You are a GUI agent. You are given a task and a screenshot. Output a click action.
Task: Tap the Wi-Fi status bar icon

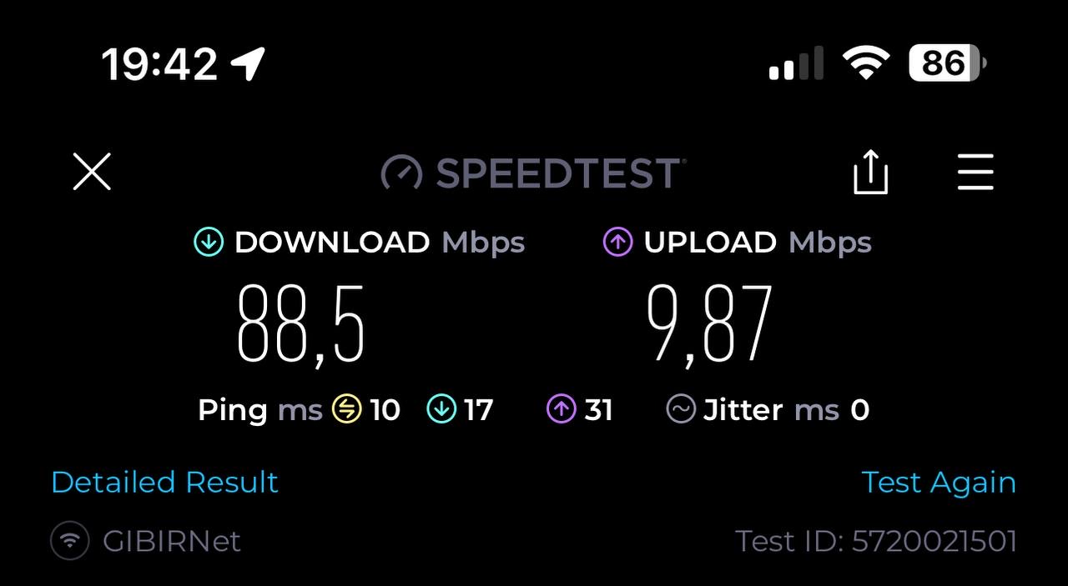[866, 63]
